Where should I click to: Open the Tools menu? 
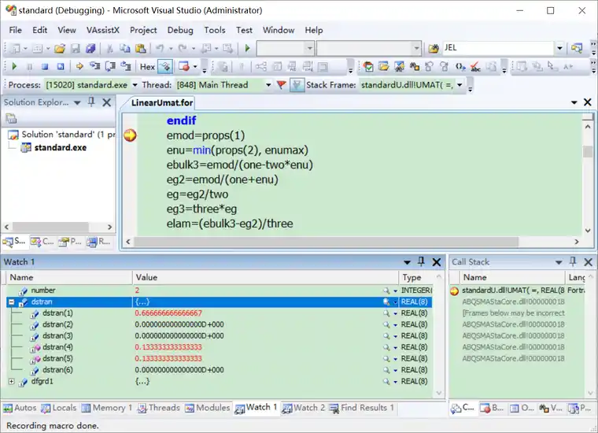click(214, 30)
